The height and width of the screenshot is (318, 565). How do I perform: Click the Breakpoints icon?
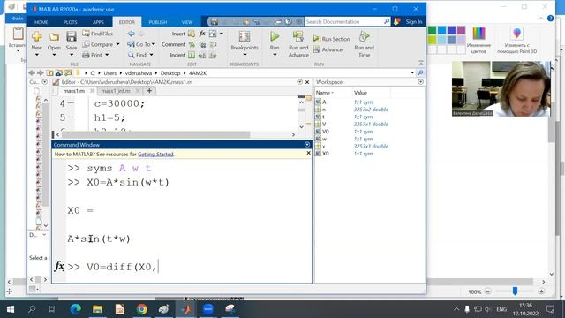point(245,37)
